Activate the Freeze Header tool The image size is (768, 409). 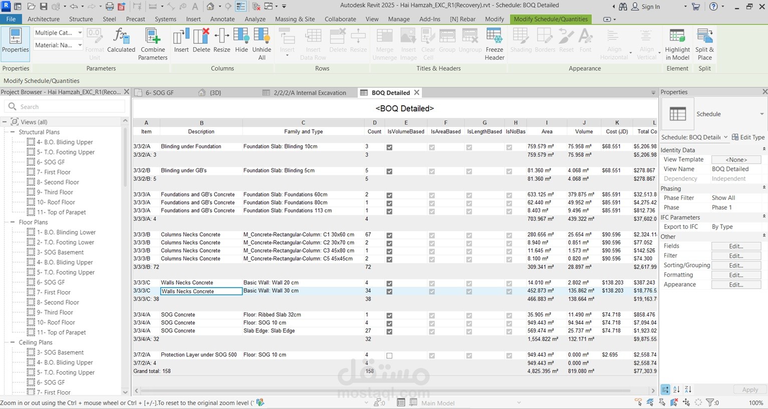point(494,44)
